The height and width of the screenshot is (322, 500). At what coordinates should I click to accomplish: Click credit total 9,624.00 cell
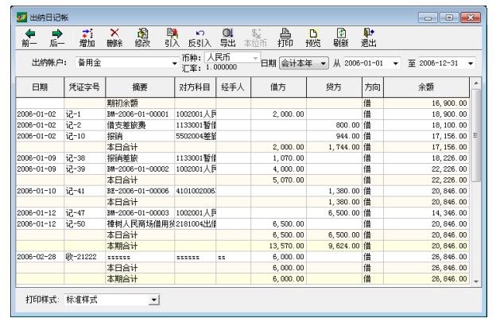click(334, 246)
